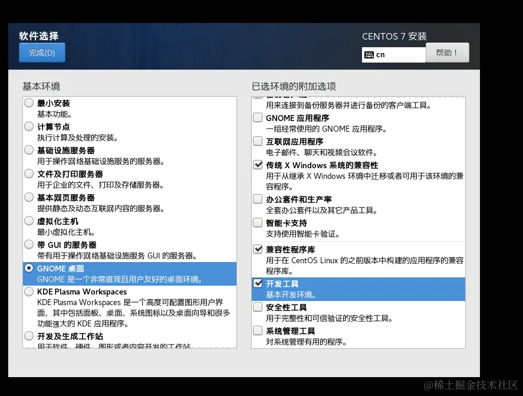Toggle the 开发工具 checkbox off
The image size is (523, 396).
[x=258, y=283]
